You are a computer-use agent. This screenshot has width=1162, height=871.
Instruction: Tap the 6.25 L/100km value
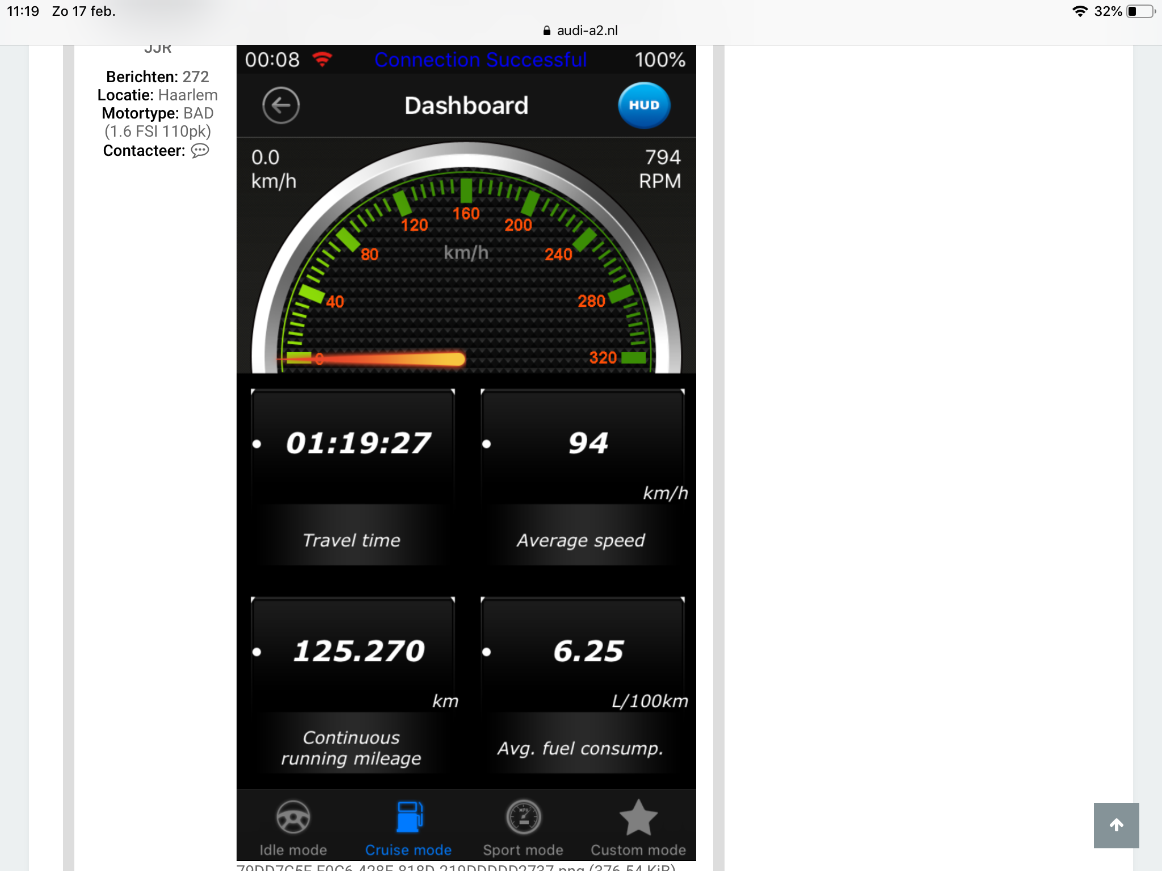click(588, 651)
